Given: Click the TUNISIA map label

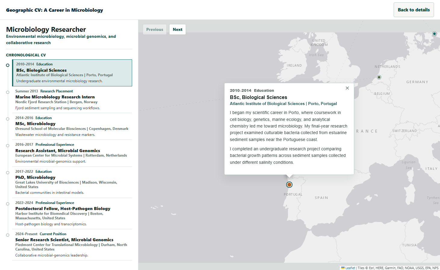Looking at the screenshot, I should (410, 245).
